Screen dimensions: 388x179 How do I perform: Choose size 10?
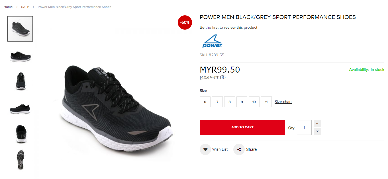click(254, 102)
